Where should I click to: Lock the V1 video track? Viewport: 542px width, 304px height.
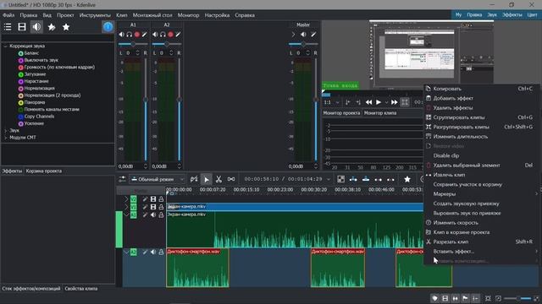161,207
